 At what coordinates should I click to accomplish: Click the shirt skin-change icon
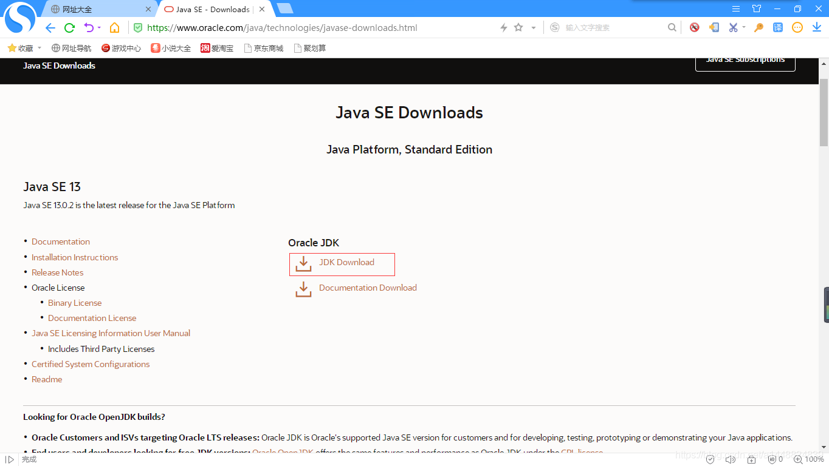(x=757, y=9)
